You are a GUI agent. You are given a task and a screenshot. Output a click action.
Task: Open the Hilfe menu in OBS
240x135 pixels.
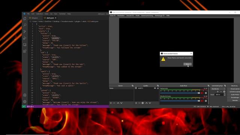pos(168,16)
